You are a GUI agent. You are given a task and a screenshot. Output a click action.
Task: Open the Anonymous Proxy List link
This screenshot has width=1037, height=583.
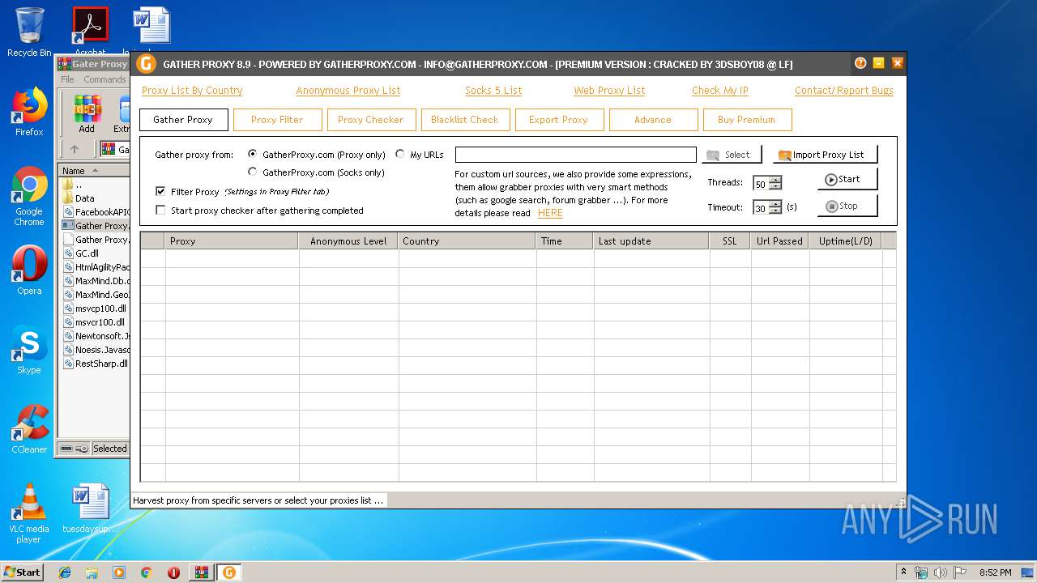(348, 91)
